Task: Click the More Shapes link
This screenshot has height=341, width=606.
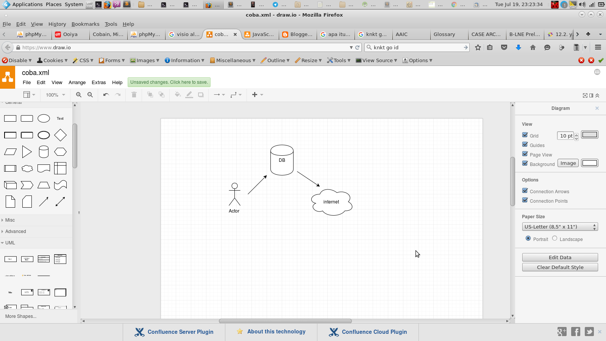Action: pyautogui.click(x=20, y=316)
